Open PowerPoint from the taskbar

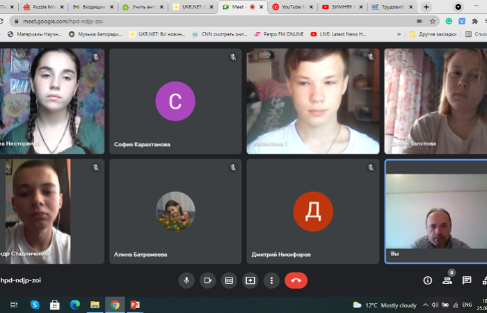coord(135,305)
